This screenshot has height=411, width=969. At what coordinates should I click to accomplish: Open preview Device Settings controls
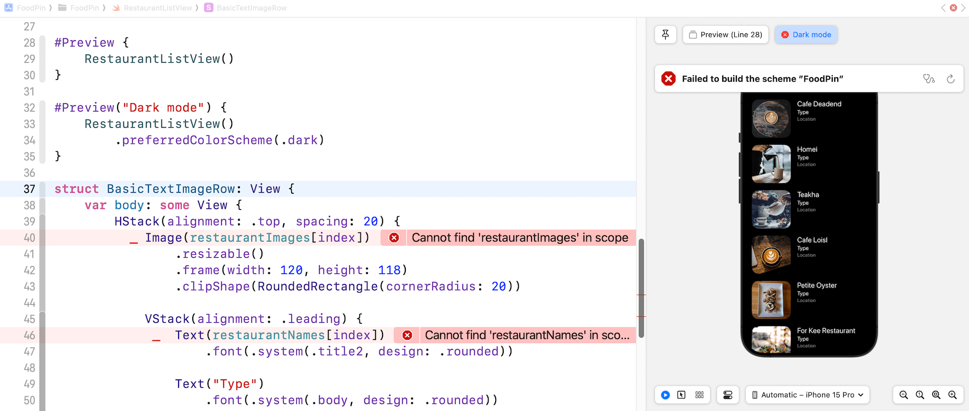[728, 395]
